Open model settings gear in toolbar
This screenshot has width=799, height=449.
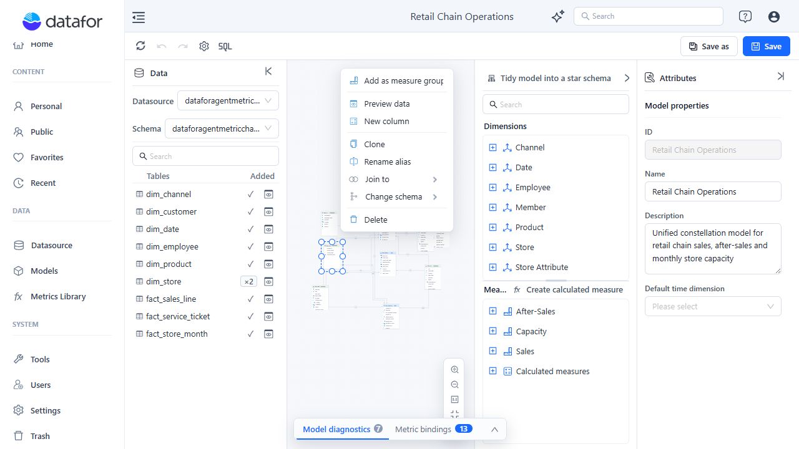click(204, 46)
